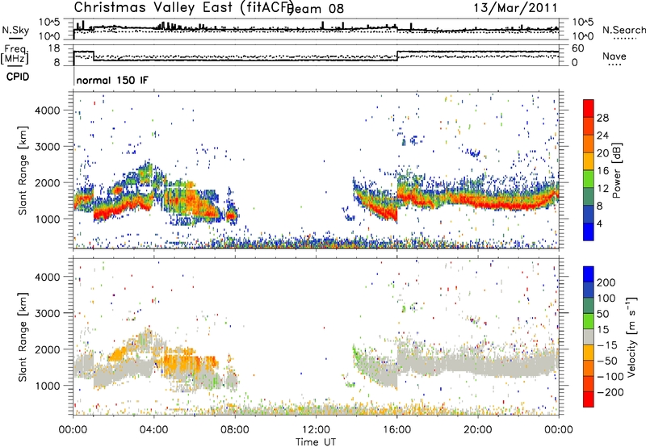Select the '16:00' time axis label
646x447 pixels.
(396, 430)
